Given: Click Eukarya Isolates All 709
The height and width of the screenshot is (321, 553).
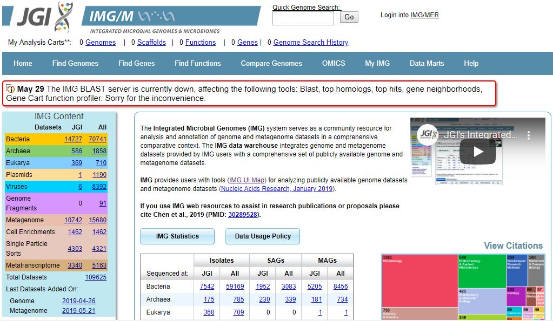Looking at the screenshot, I should tap(238, 312).
